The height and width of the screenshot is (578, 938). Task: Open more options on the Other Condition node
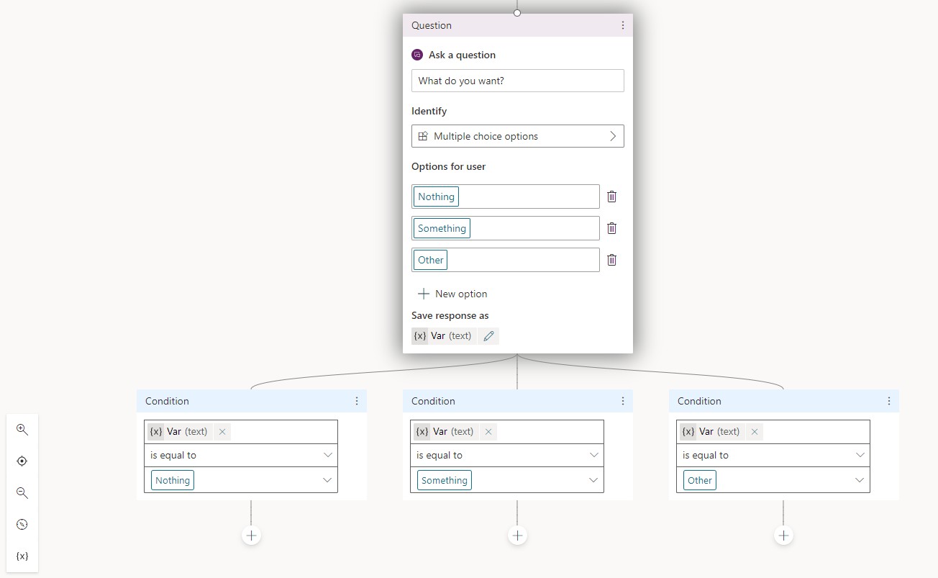pyautogui.click(x=889, y=401)
